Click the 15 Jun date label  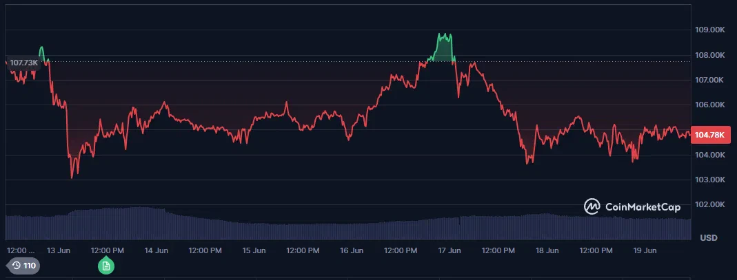point(254,251)
